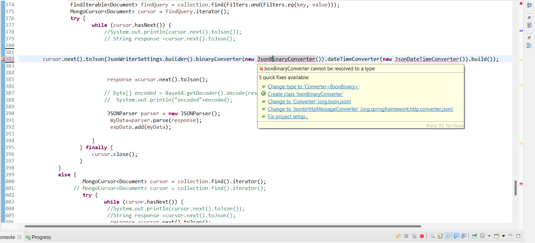Click the red Terminate button in console toolbar
The height and width of the screenshot is (243, 535).
(422, 236)
